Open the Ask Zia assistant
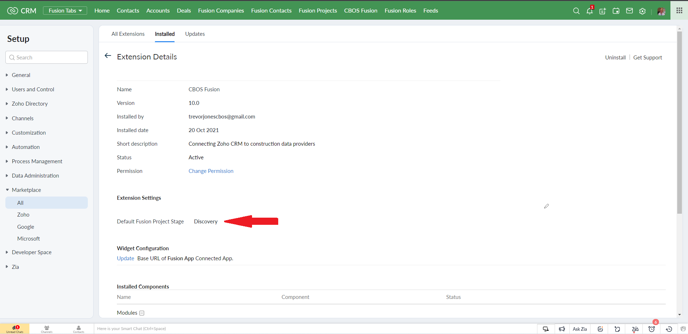Screen dimensions: 688x334 click(x=580, y=329)
